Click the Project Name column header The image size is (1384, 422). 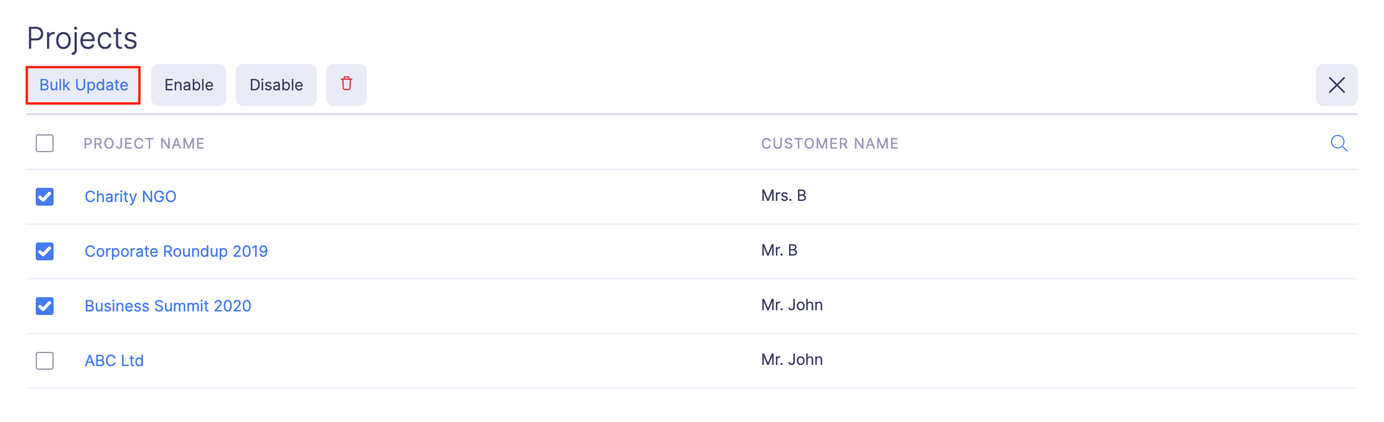144,143
